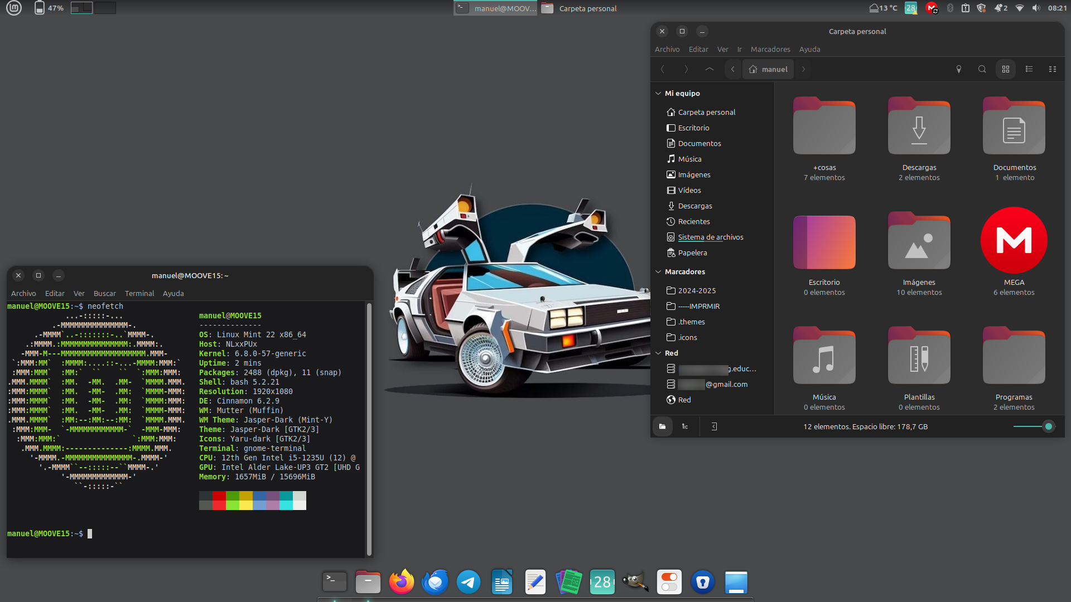
Task: Open Ver menu in terminal window
Action: (x=79, y=293)
